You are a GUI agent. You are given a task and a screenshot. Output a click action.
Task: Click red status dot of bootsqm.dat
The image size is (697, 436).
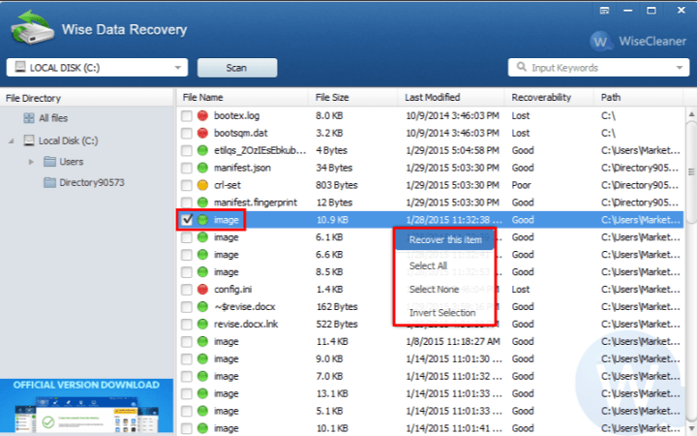pyautogui.click(x=202, y=133)
